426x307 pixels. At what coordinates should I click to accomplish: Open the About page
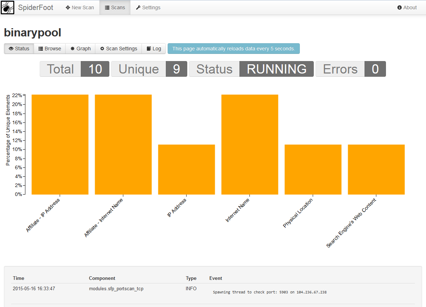tap(407, 7)
